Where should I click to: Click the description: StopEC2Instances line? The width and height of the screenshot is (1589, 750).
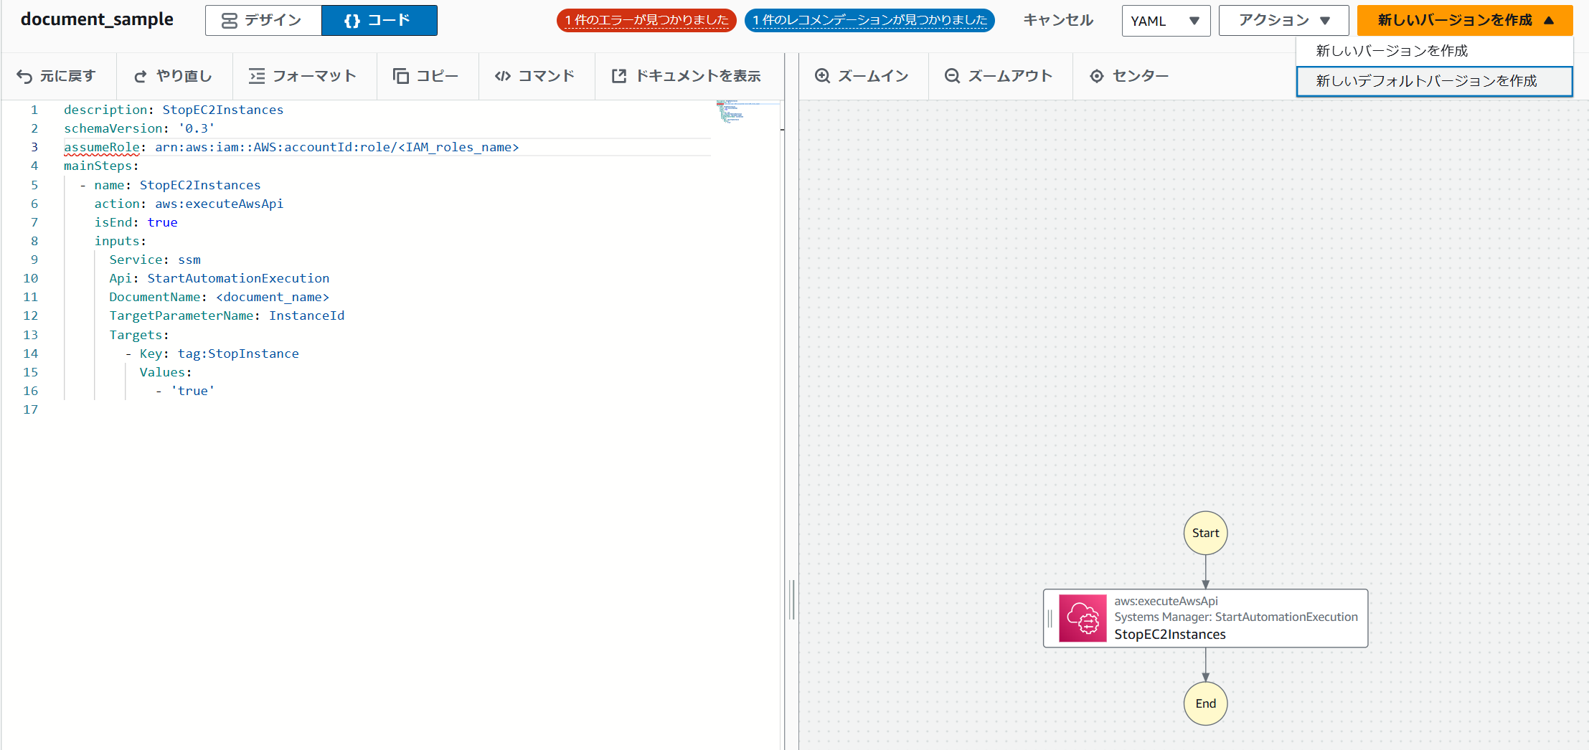point(174,110)
